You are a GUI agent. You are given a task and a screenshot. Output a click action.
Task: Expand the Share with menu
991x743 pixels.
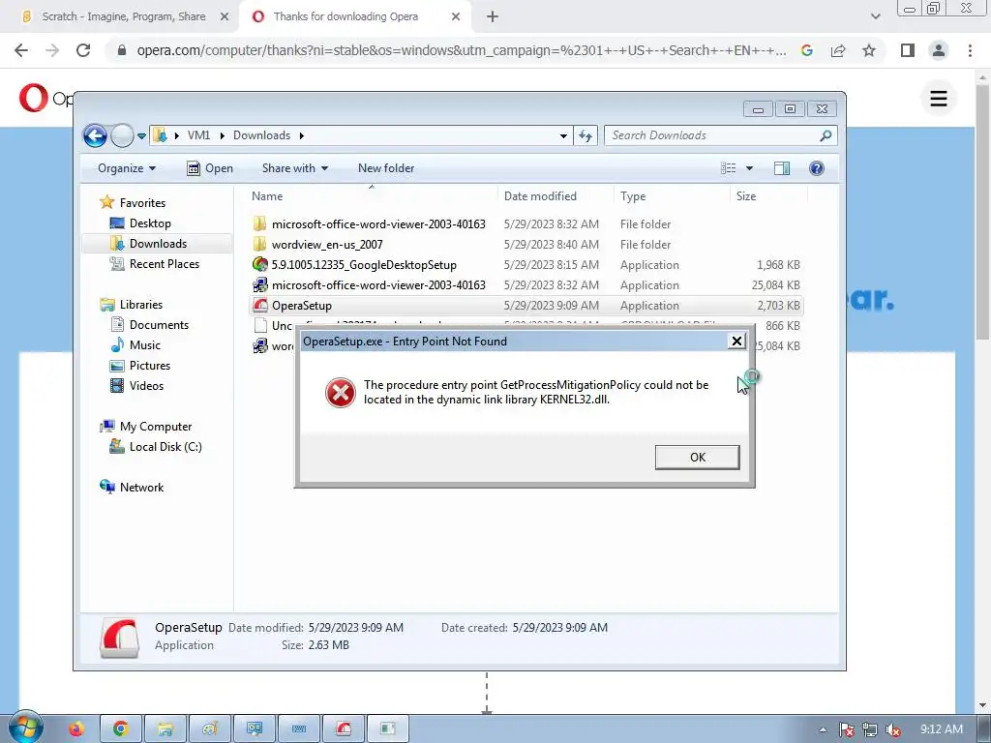[x=295, y=168]
